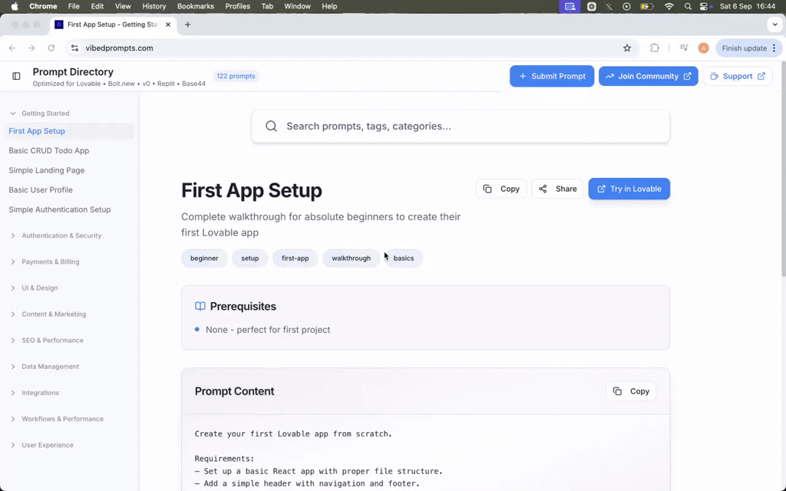Viewport: 786px width, 491px height.
Task: Click the browser reload icon
Action: click(x=51, y=48)
